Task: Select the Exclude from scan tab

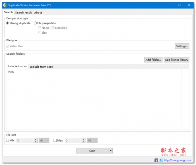Action: coord(41,67)
